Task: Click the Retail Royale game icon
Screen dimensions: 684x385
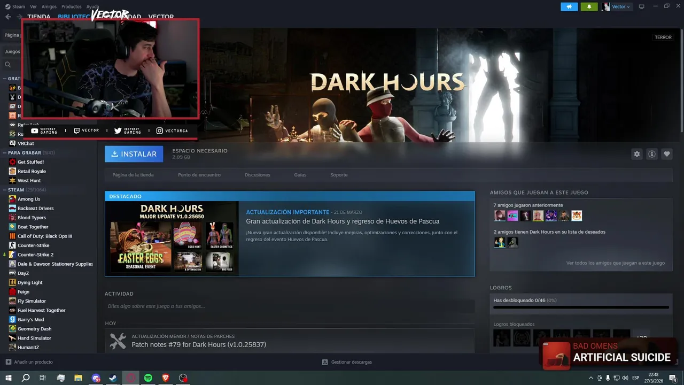Action: (12, 171)
